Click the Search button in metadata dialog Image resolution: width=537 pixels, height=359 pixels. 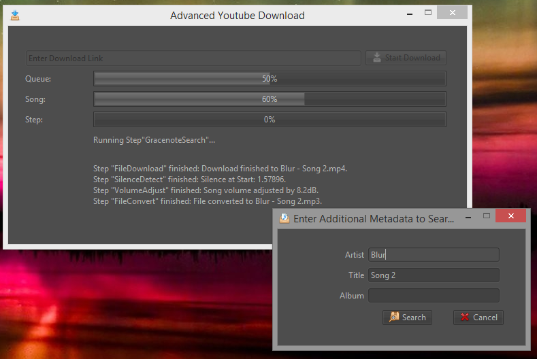pyautogui.click(x=407, y=318)
